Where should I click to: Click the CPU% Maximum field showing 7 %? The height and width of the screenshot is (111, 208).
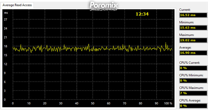(x=193, y=93)
